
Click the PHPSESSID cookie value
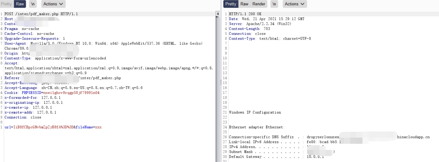pos(71,93)
